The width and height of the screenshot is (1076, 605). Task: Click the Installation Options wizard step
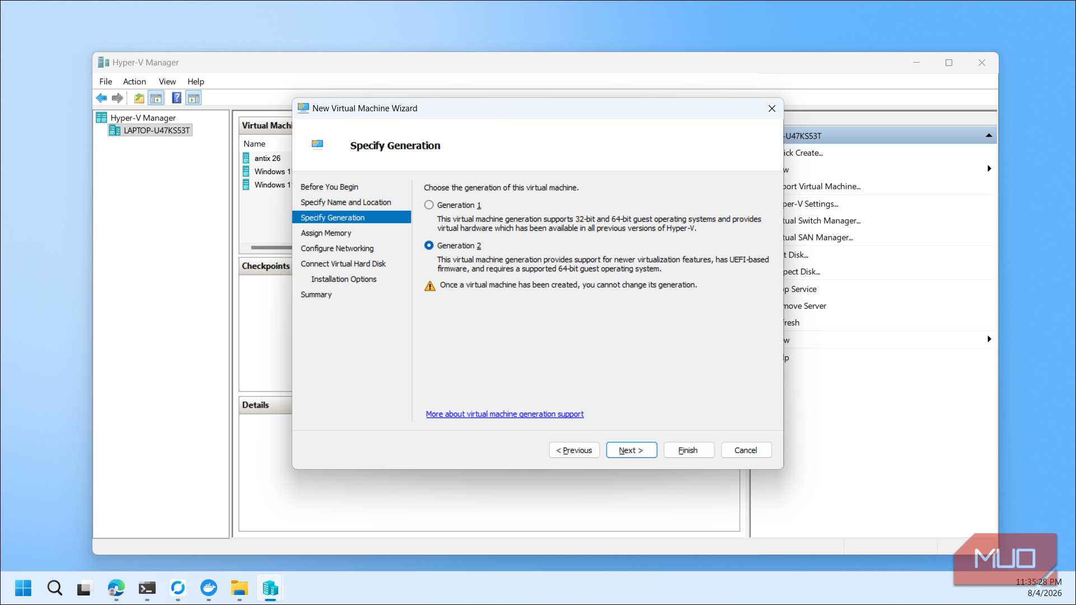point(344,279)
